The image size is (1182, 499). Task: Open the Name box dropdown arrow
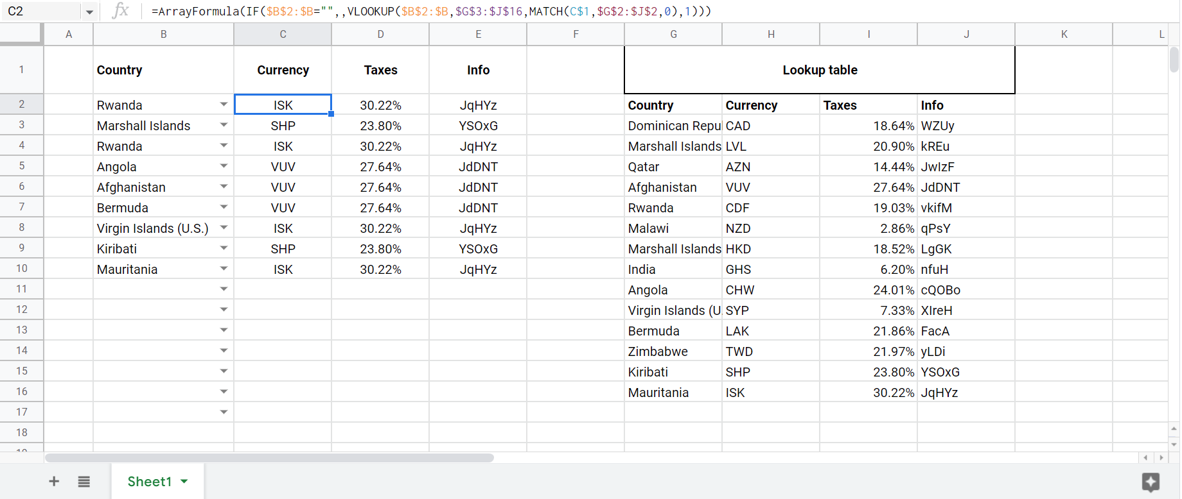click(x=89, y=12)
